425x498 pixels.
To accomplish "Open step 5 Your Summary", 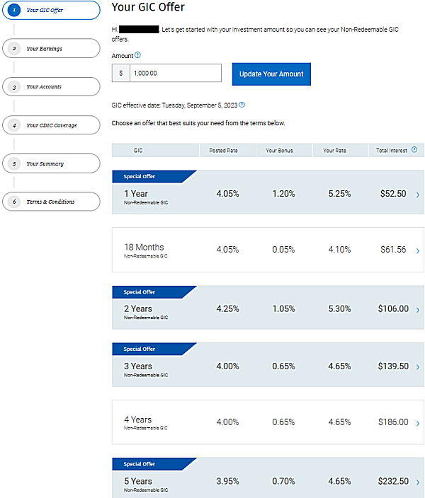I will coord(50,163).
